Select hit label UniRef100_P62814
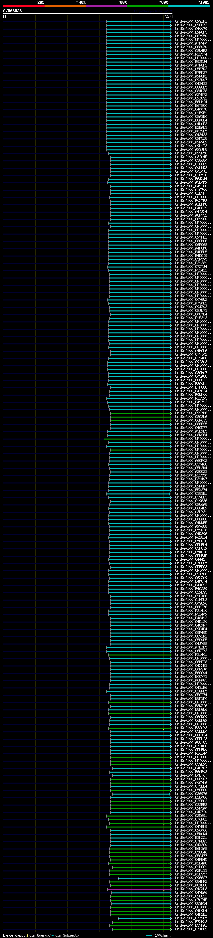The height and width of the screenshot is (938, 213). click(191, 537)
